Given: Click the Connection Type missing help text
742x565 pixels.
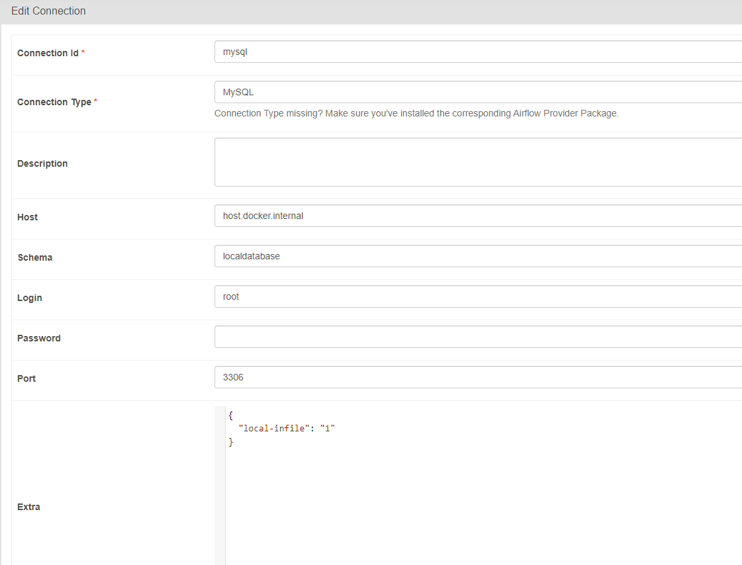Looking at the screenshot, I should pos(416,114).
